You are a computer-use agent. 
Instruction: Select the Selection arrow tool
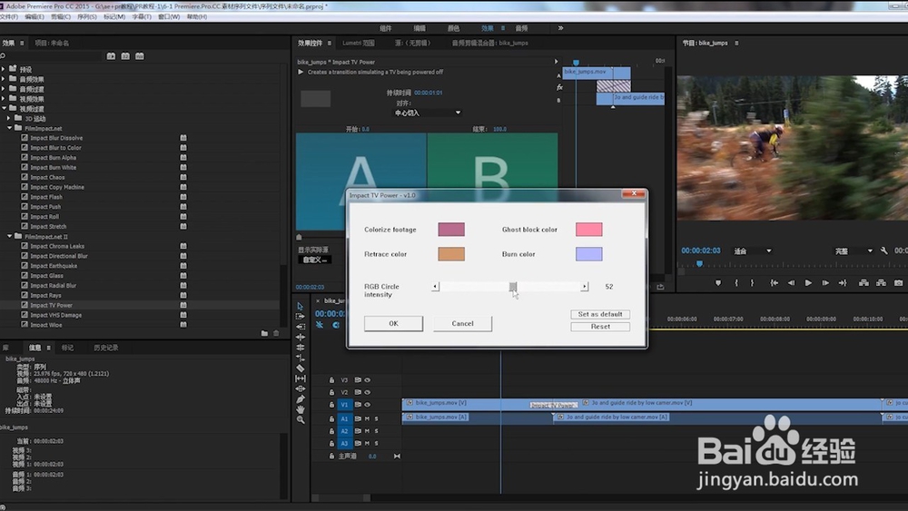(x=300, y=306)
